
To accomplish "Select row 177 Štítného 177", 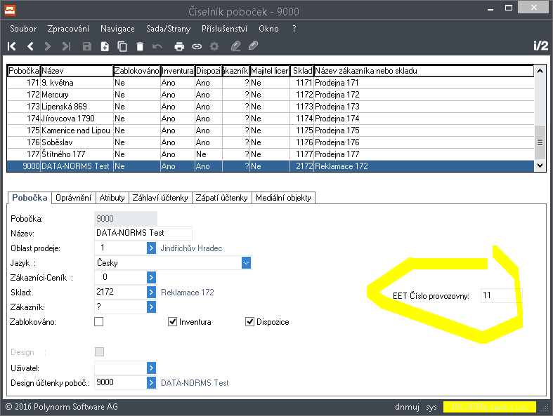I will (270, 154).
